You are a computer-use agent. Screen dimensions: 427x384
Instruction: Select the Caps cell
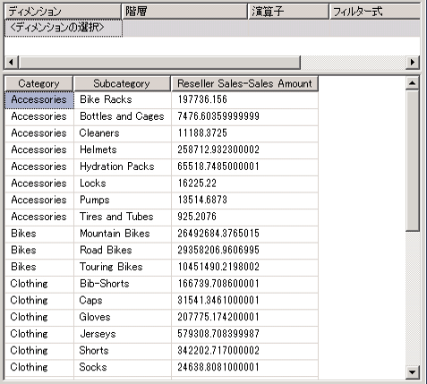pos(123,301)
